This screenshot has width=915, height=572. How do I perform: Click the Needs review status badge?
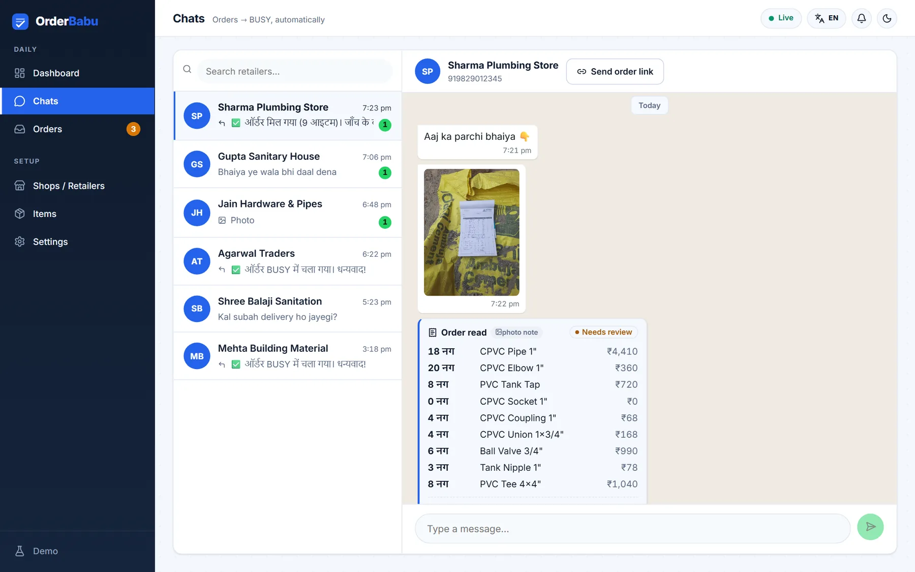[603, 332]
